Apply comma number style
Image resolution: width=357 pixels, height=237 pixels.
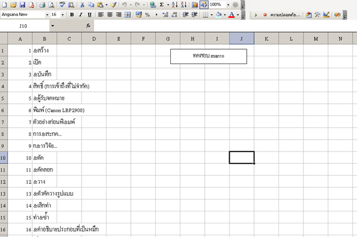tap(156, 15)
